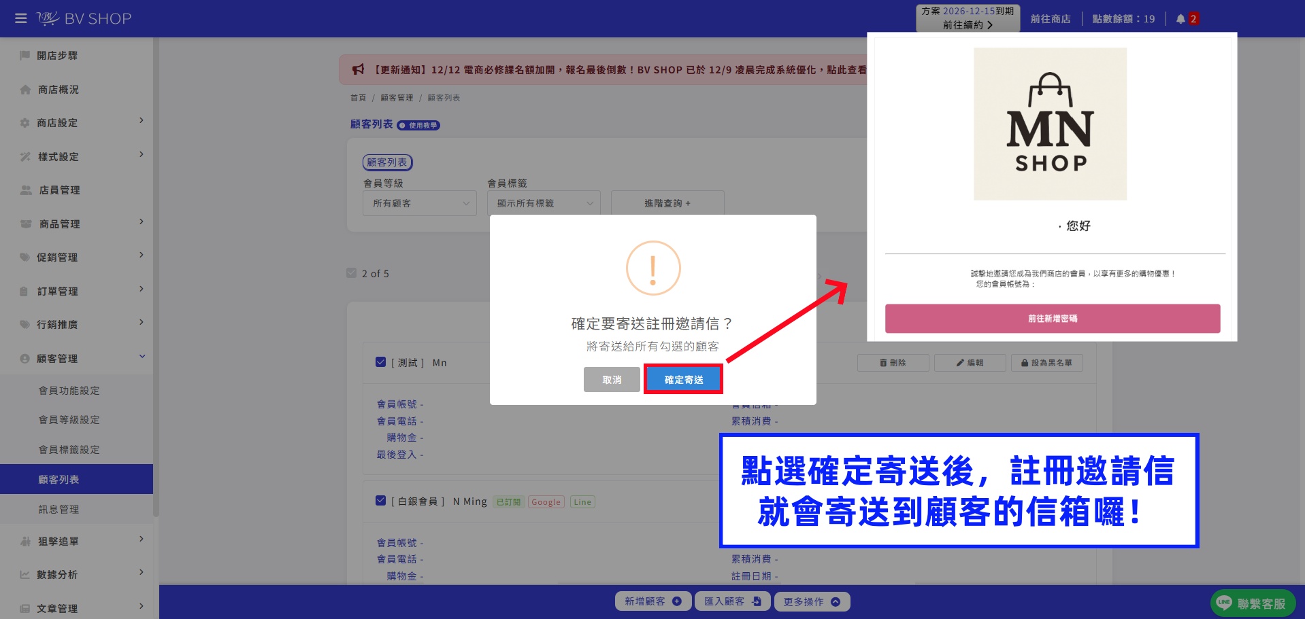This screenshot has height=619, width=1305.
Task: Open 會員等級設定 submenu item
Action: pos(69,420)
